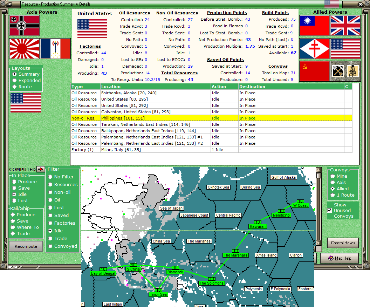370x307 pixels.
Task: Set filter to Non-oil
Action: click(x=59, y=192)
